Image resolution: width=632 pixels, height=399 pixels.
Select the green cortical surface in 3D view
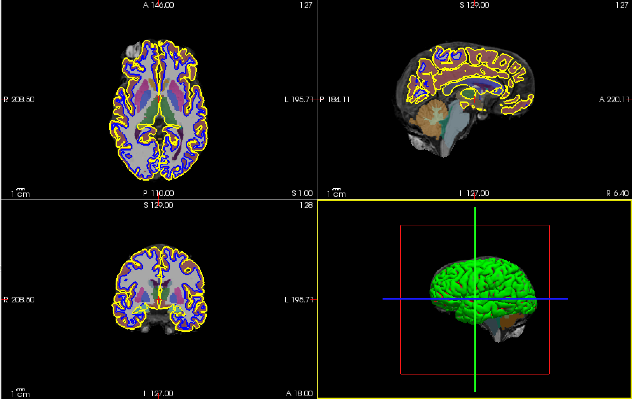click(x=497, y=280)
